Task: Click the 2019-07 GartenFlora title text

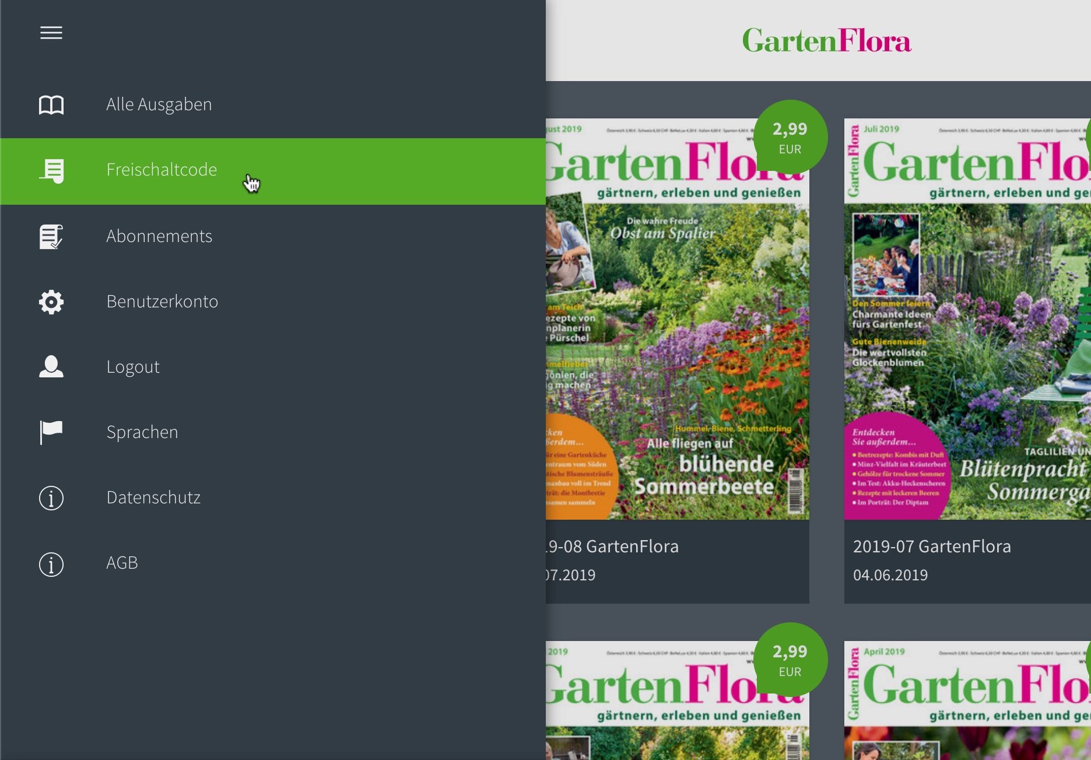Action: tap(932, 547)
